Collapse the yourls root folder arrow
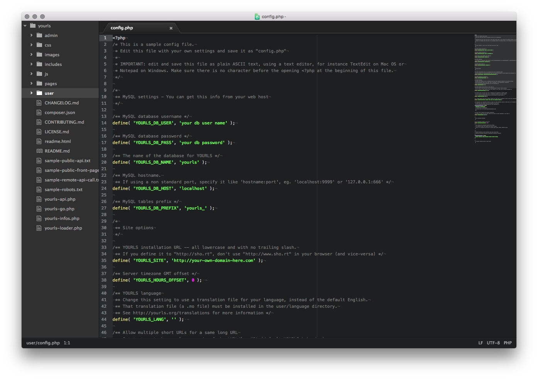 [25, 26]
